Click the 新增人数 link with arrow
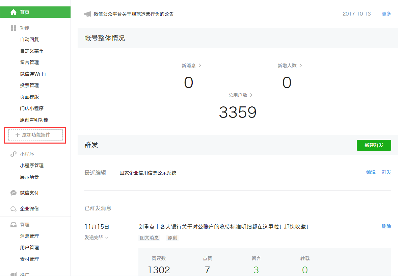This screenshot has width=405, height=276. [x=290, y=66]
